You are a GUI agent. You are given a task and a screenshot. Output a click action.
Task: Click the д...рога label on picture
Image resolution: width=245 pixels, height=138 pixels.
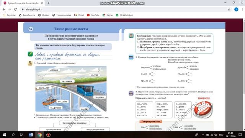click(100, 97)
